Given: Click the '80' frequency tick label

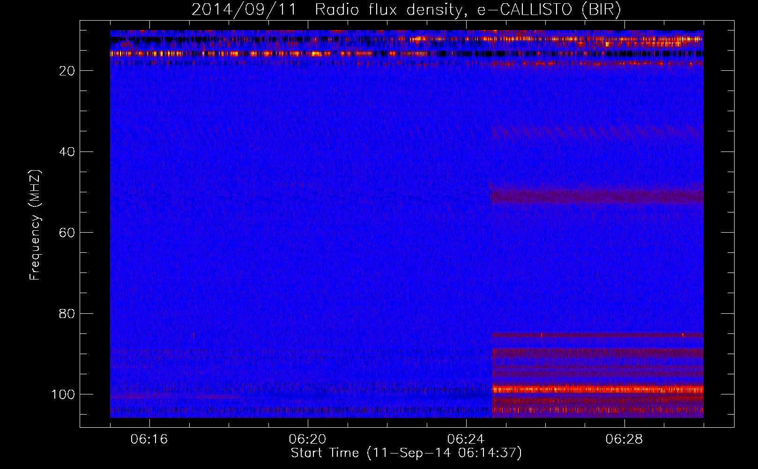Looking at the screenshot, I should [x=67, y=313].
